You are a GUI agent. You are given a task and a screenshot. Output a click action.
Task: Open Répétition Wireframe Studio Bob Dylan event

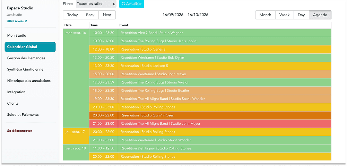(x=225, y=58)
